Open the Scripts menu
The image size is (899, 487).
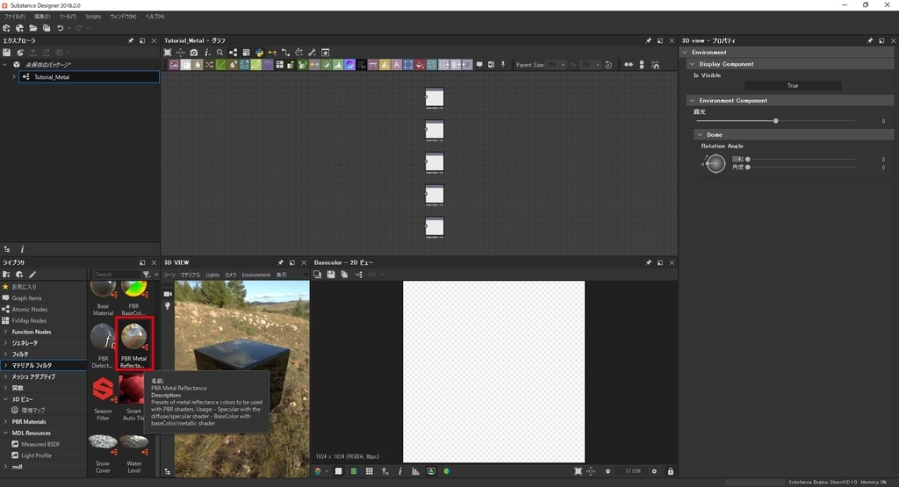[x=93, y=17]
